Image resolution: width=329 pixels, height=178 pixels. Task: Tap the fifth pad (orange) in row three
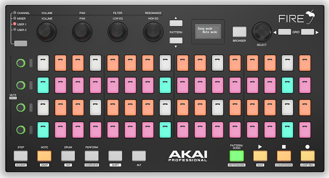tap(113, 107)
